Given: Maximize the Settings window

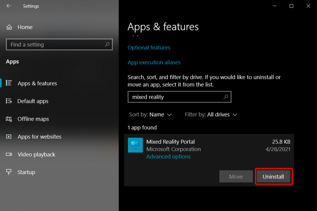Looking at the screenshot, I should coord(291,6).
